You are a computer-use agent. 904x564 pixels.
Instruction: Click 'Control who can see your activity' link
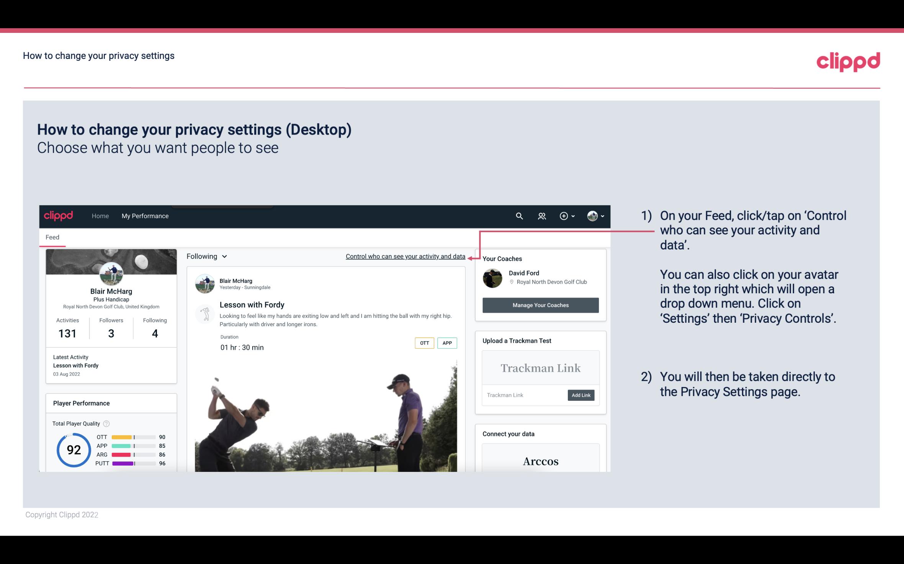click(405, 256)
